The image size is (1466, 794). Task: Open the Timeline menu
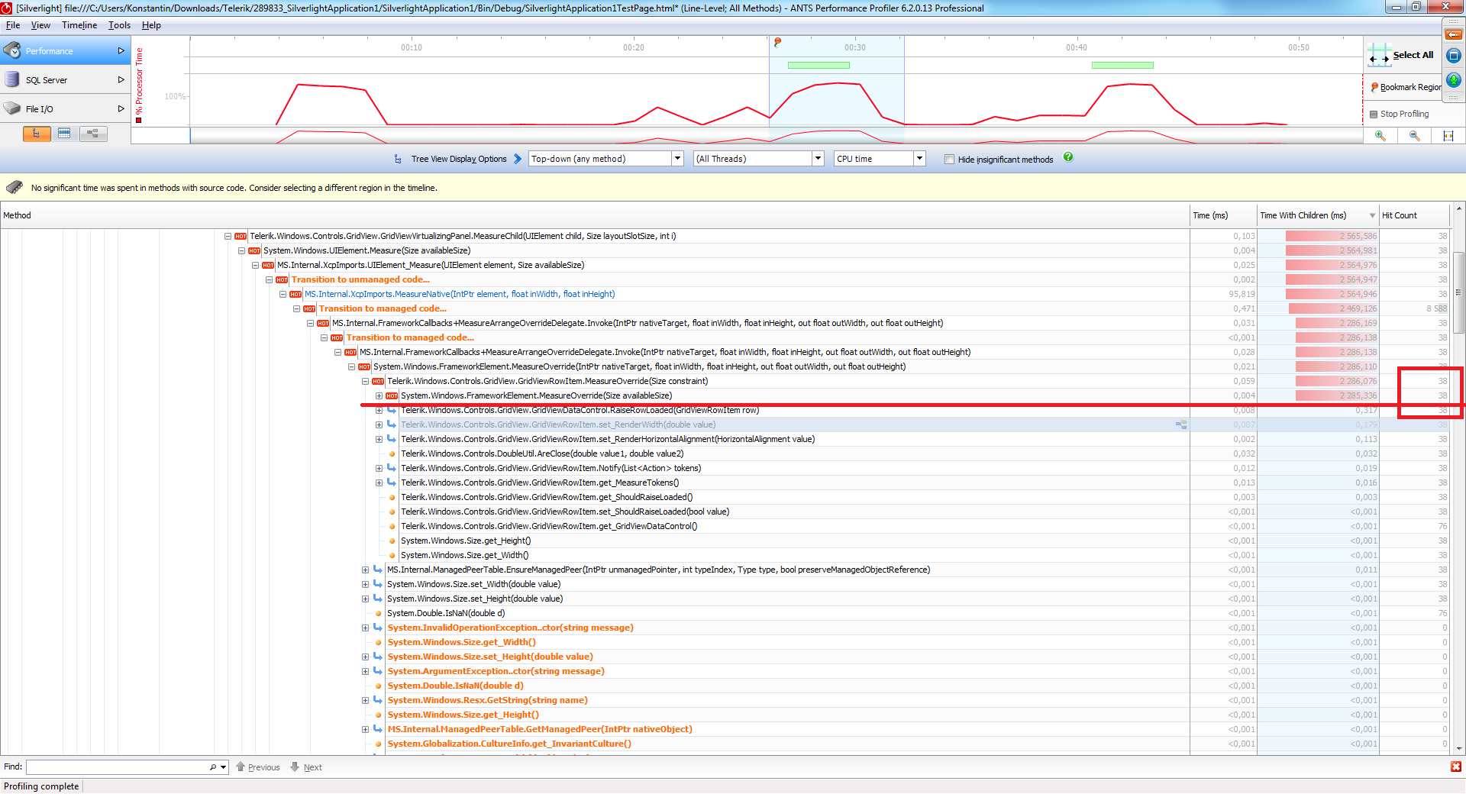(79, 25)
